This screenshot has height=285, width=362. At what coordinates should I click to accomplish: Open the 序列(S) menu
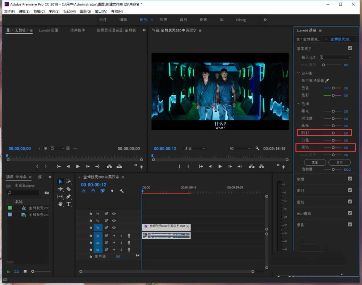[54, 12]
